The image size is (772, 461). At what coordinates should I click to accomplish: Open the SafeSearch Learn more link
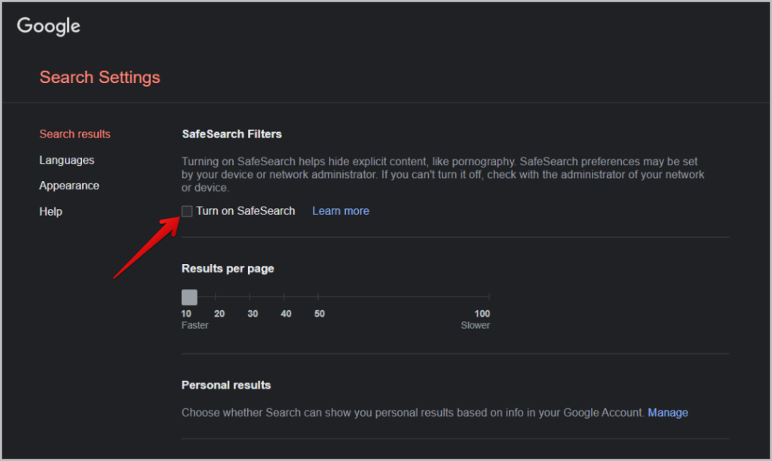(x=341, y=211)
